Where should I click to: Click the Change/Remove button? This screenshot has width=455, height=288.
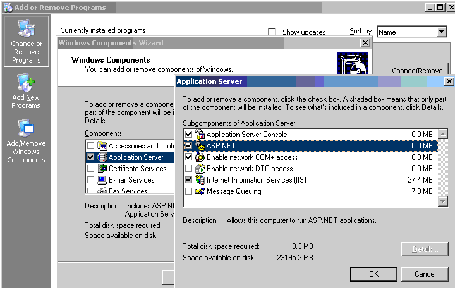(x=417, y=71)
